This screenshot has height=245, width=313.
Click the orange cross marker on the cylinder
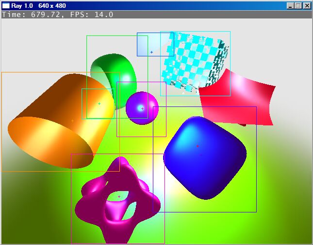point(72,121)
